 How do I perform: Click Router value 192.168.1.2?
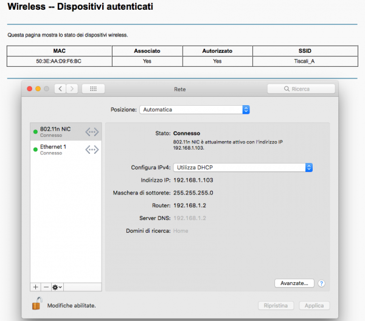[190, 205]
